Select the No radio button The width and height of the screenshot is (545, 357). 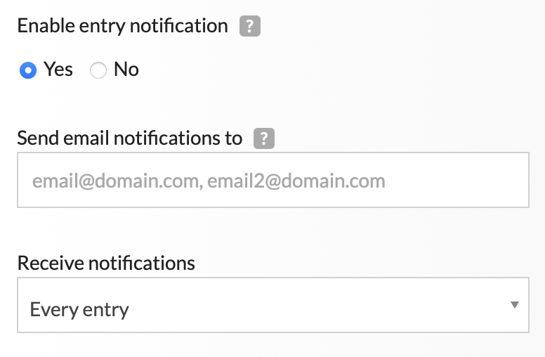98,70
